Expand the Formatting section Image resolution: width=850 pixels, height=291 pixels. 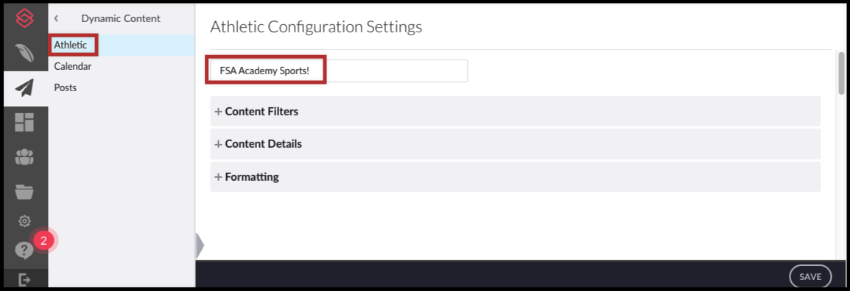(515, 177)
